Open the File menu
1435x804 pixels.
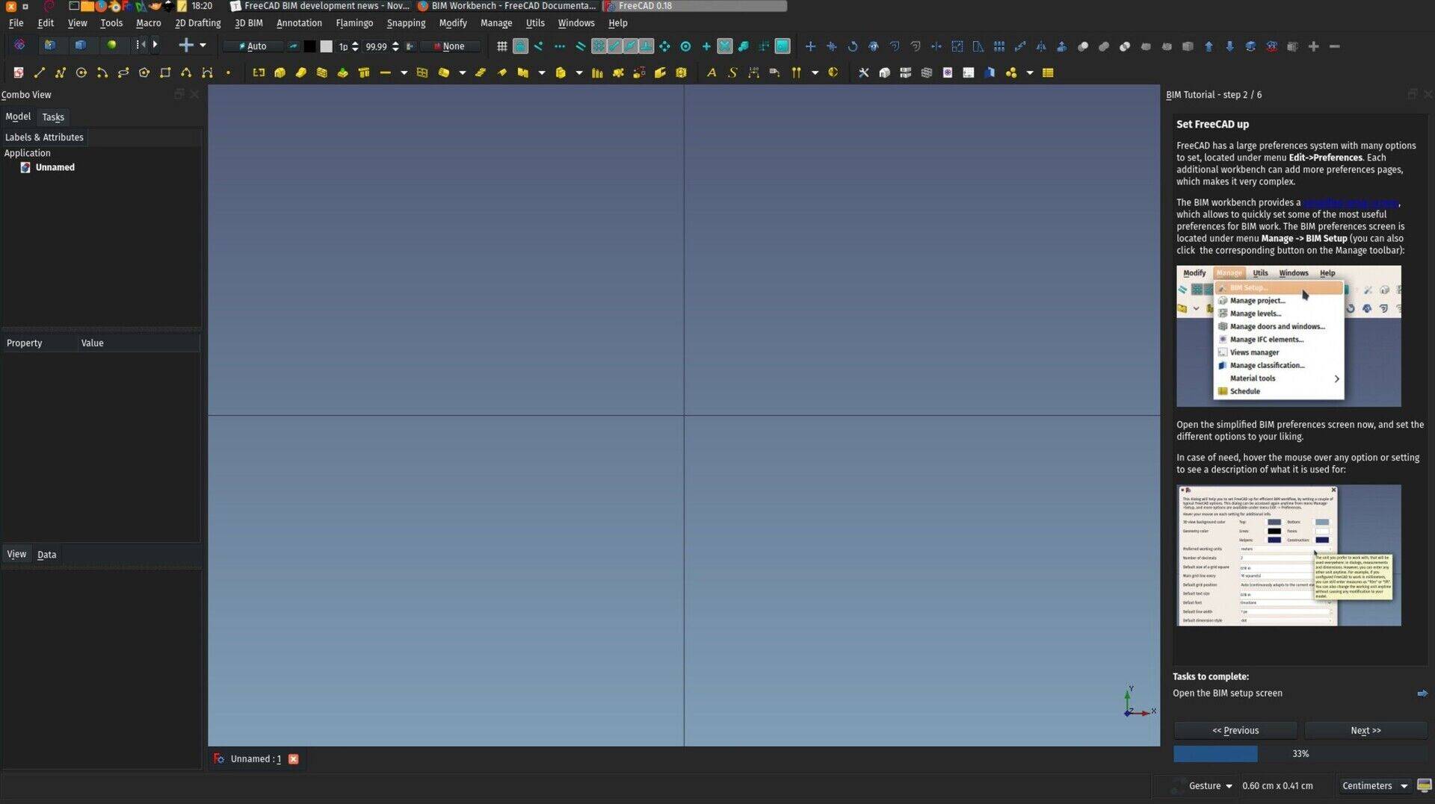[x=16, y=23]
